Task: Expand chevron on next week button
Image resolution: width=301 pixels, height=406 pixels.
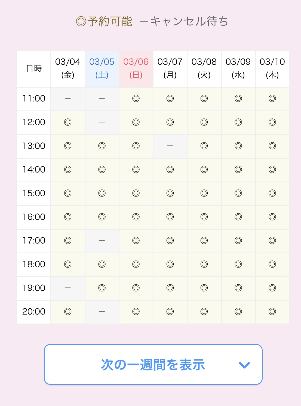Action: 244,365
